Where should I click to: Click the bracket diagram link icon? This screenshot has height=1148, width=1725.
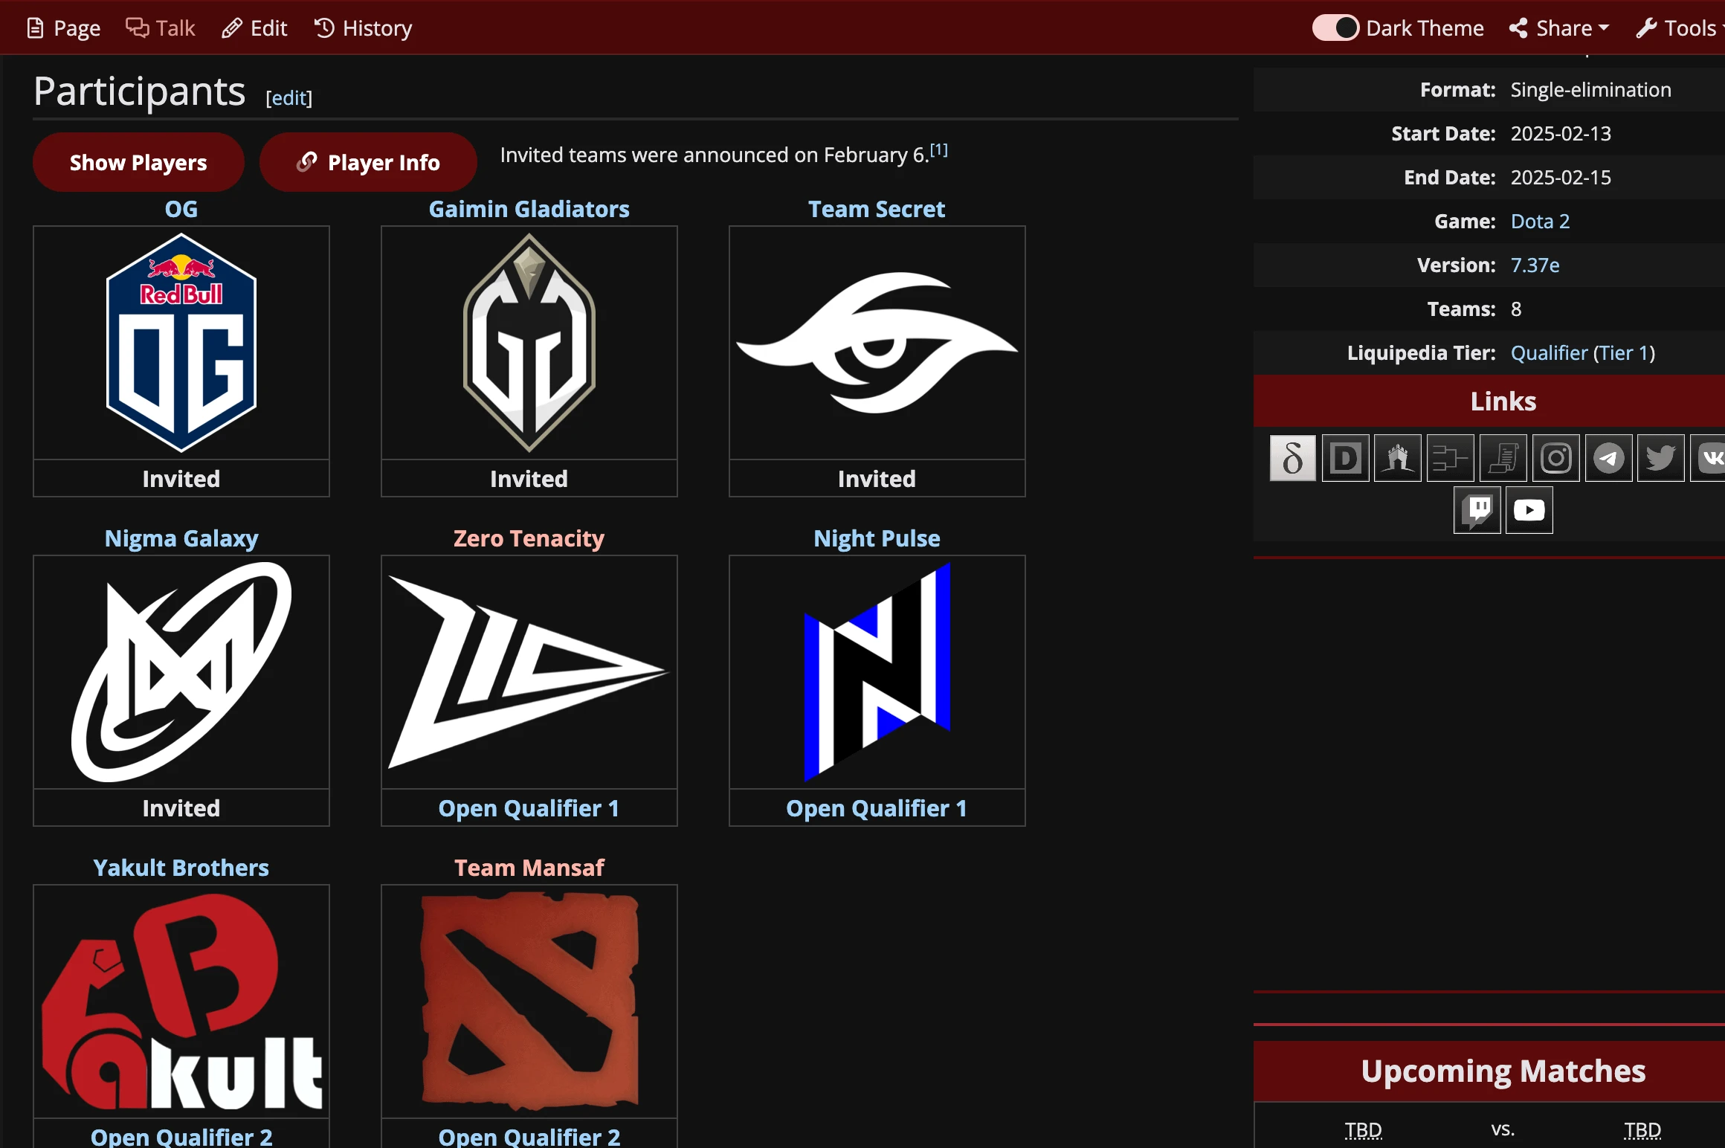tap(1451, 458)
